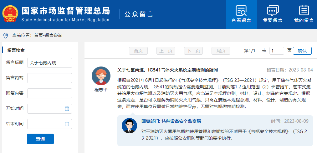Click the 我要留言 chat bubble icon

coord(273,10)
